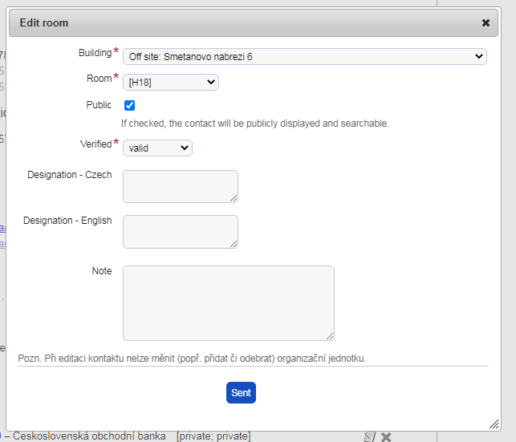Image resolution: width=516 pixels, height=442 pixels.
Task: Open the Room dropdown showing [H18]
Action: 171,82
